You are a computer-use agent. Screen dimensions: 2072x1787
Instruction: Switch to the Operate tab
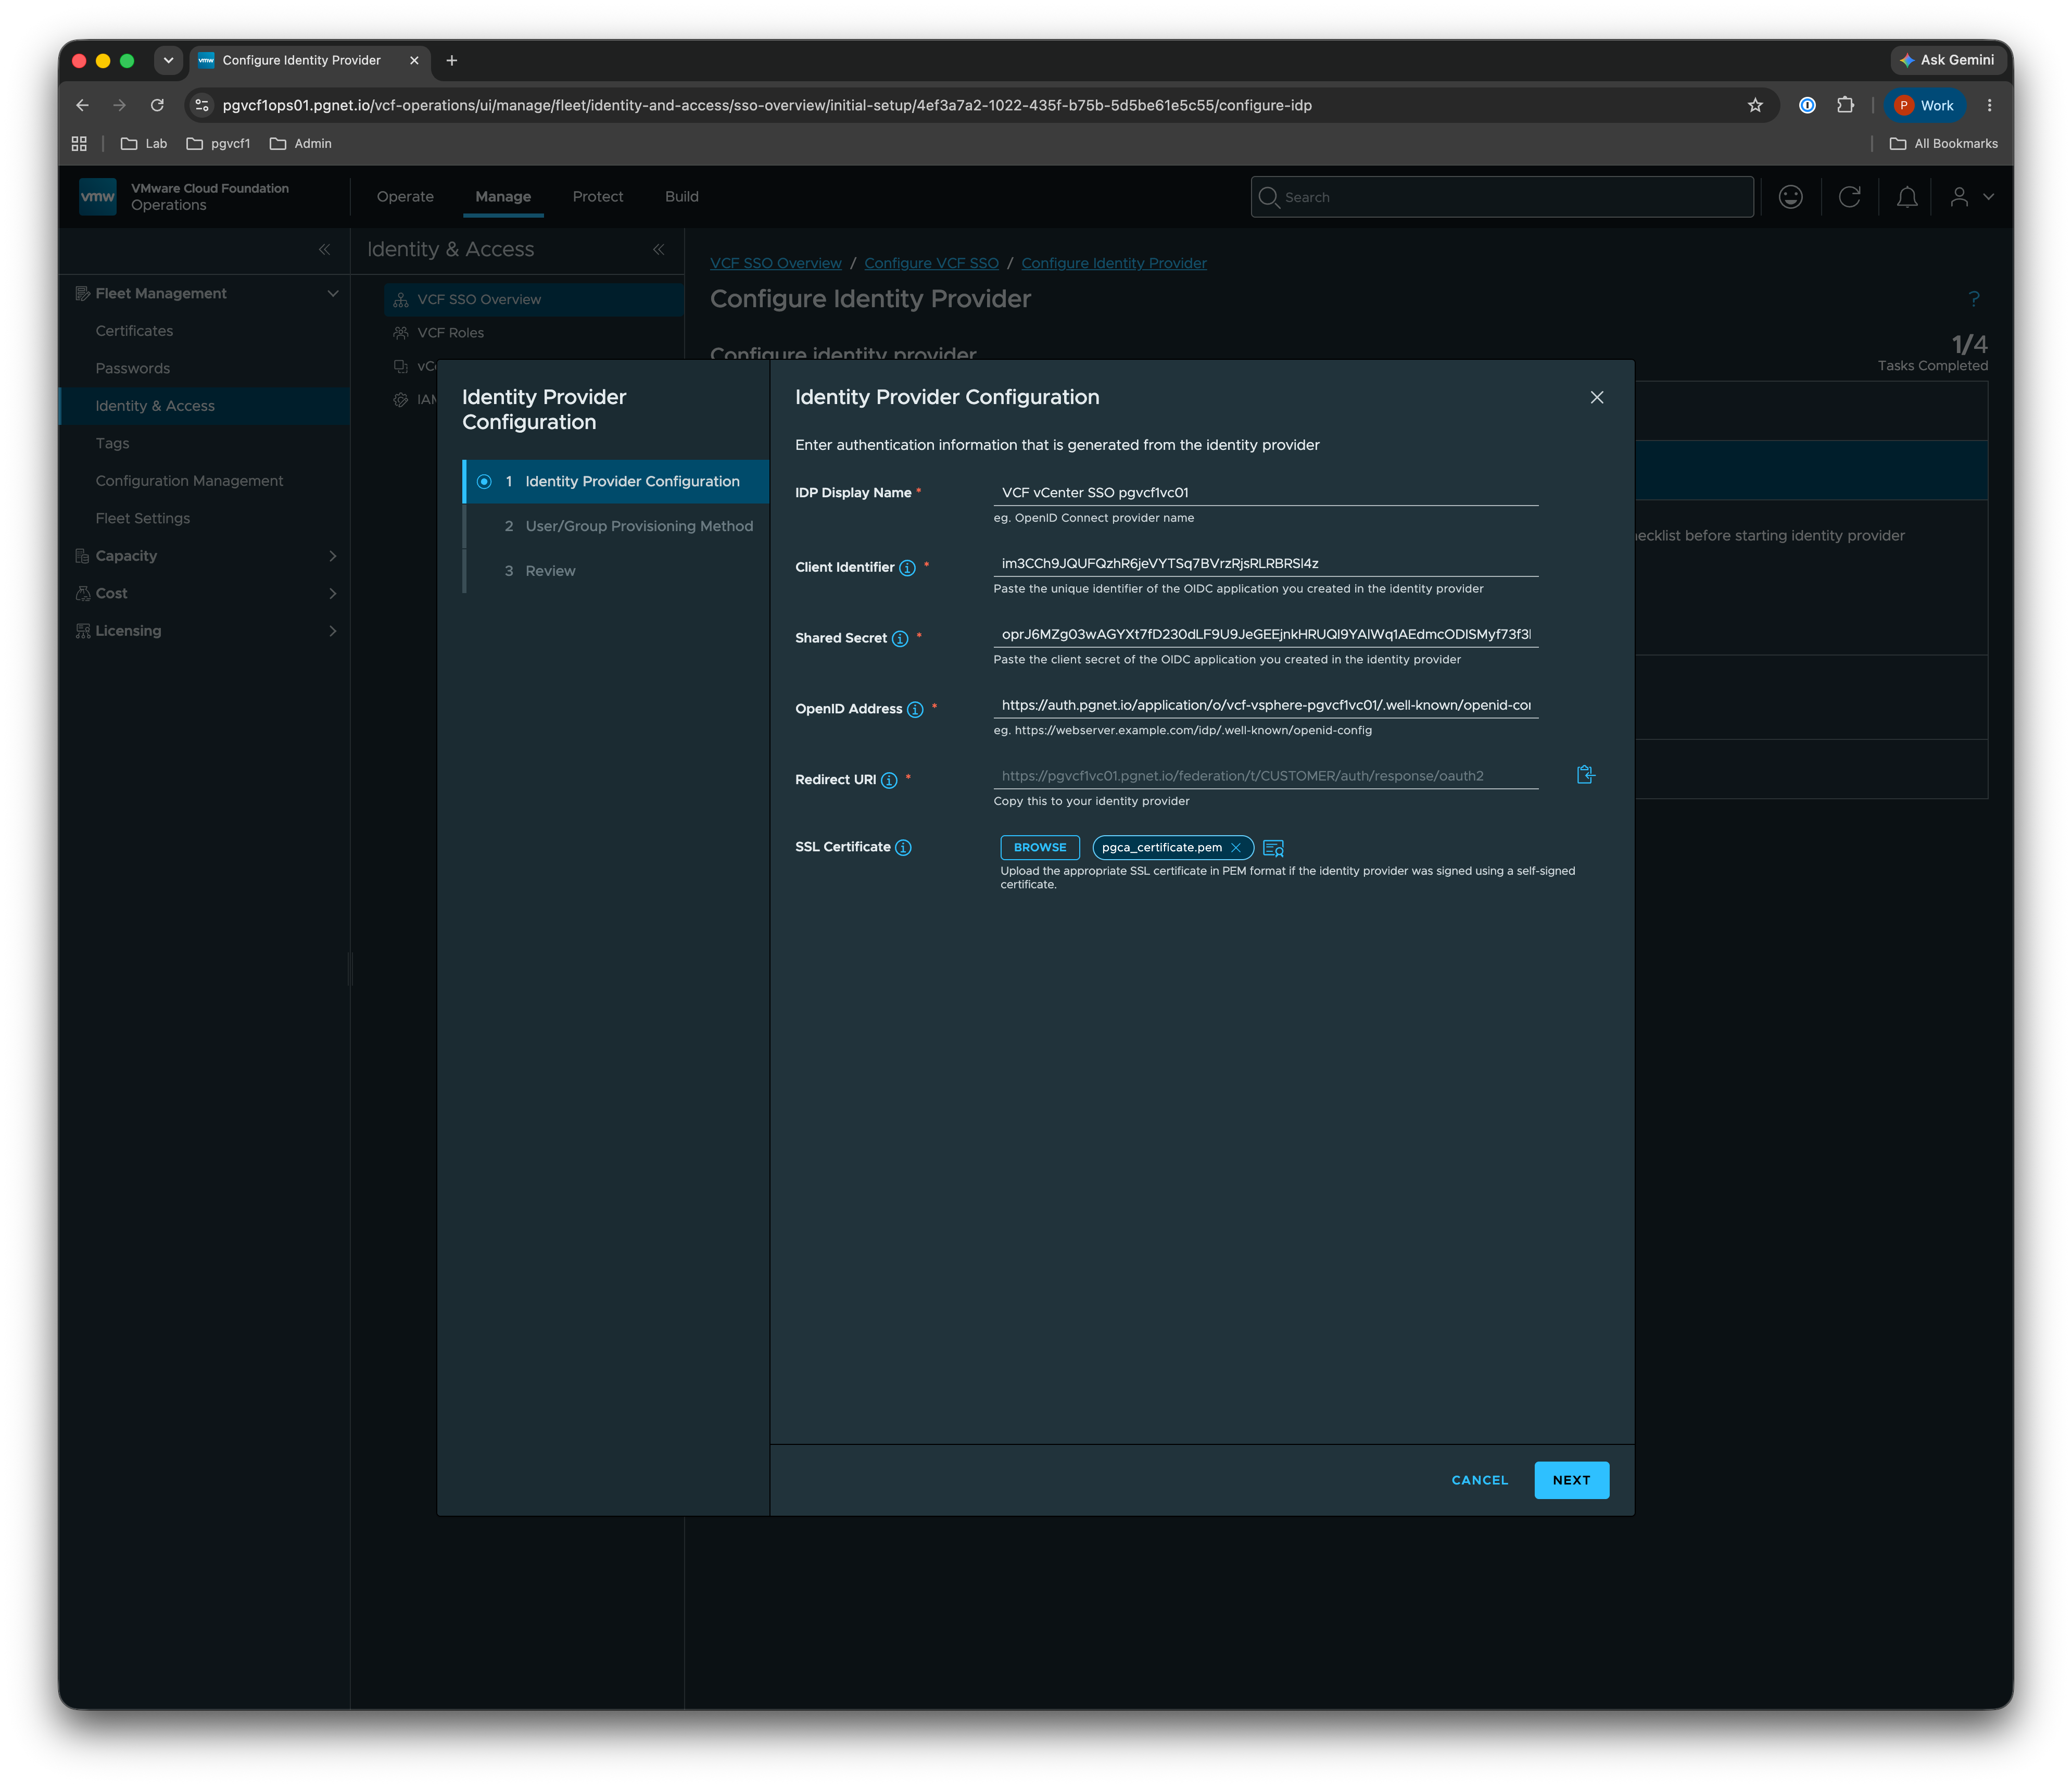pyautogui.click(x=405, y=197)
